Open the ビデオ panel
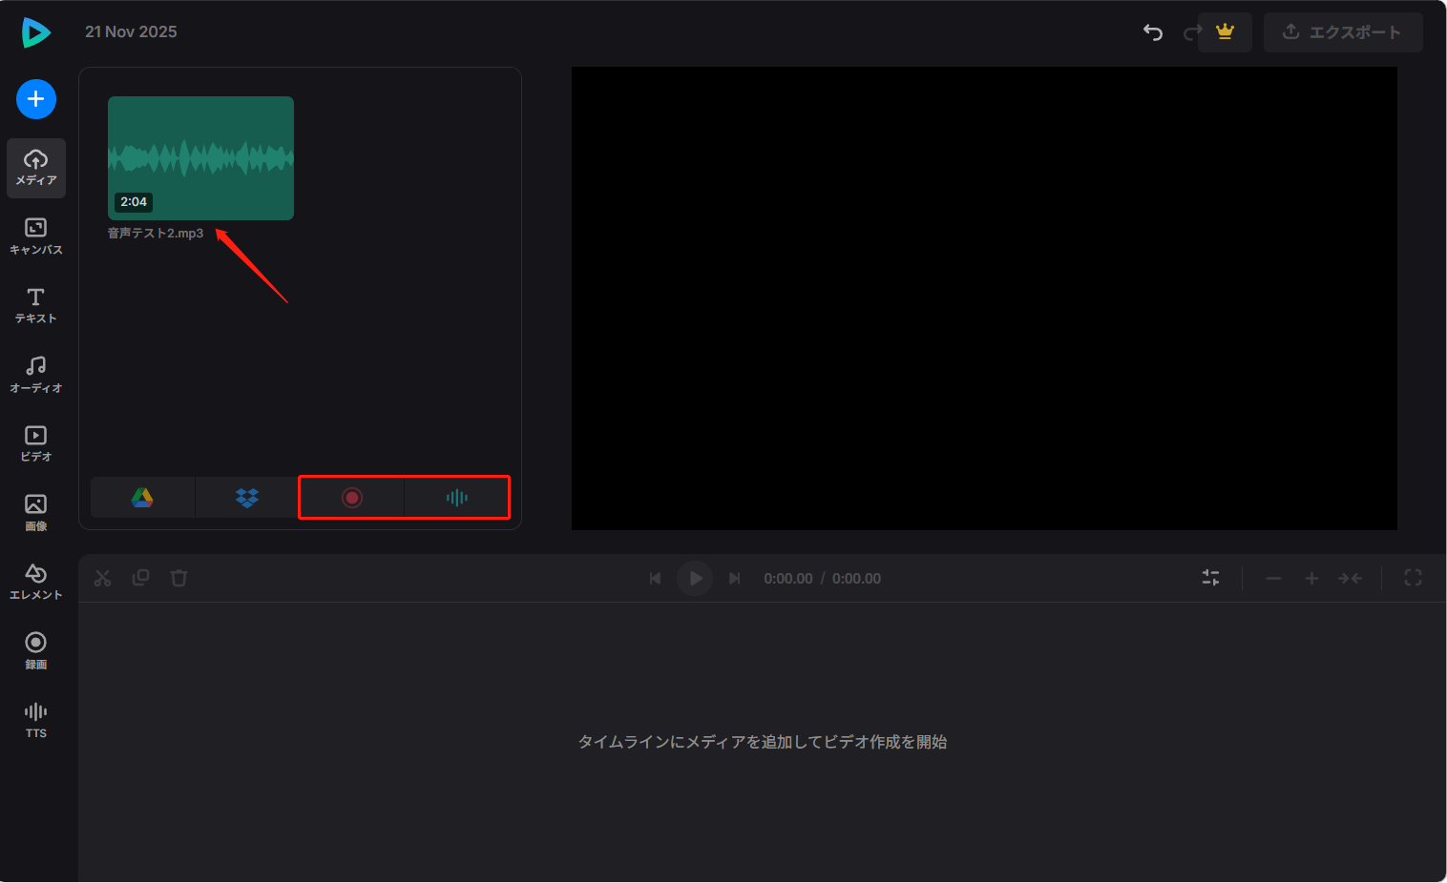1447x883 pixels. 35,441
